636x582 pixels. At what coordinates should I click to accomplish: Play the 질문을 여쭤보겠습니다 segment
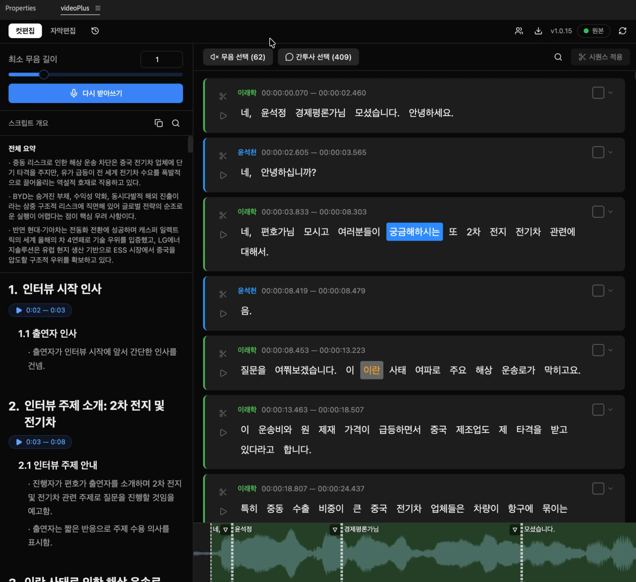[223, 373]
